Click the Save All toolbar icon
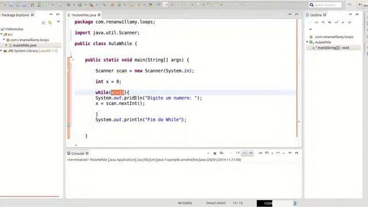Screen dimensions: 368x207 18,5
